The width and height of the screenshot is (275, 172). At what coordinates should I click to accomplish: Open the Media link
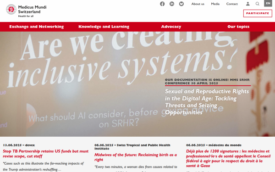215,4
